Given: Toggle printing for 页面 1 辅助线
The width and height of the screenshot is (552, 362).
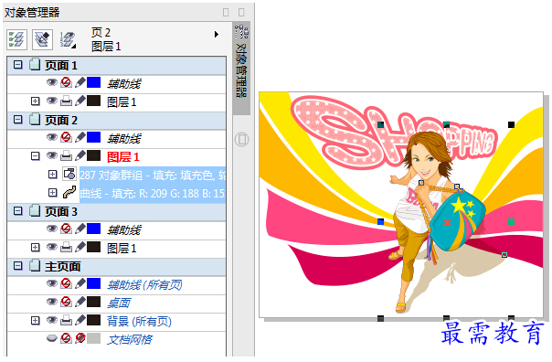Looking at the screenshot, I should [x=66, y=82].
